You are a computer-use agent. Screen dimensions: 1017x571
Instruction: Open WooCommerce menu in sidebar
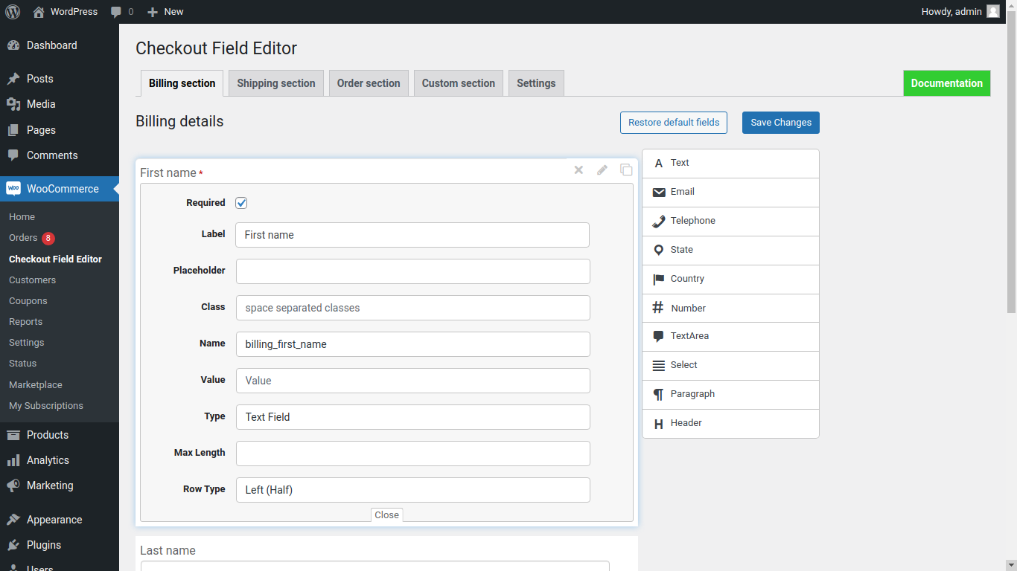click(x=60, y=189)
